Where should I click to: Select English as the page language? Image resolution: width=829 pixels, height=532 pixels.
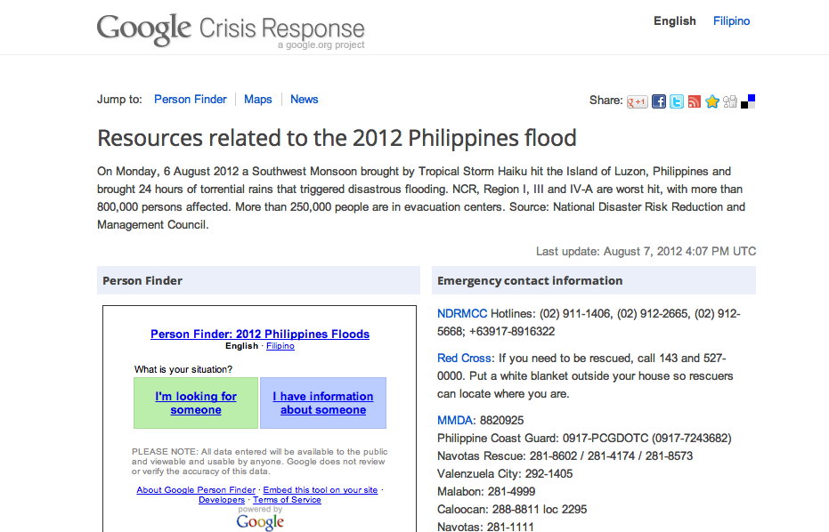click(x=674, y=20)
